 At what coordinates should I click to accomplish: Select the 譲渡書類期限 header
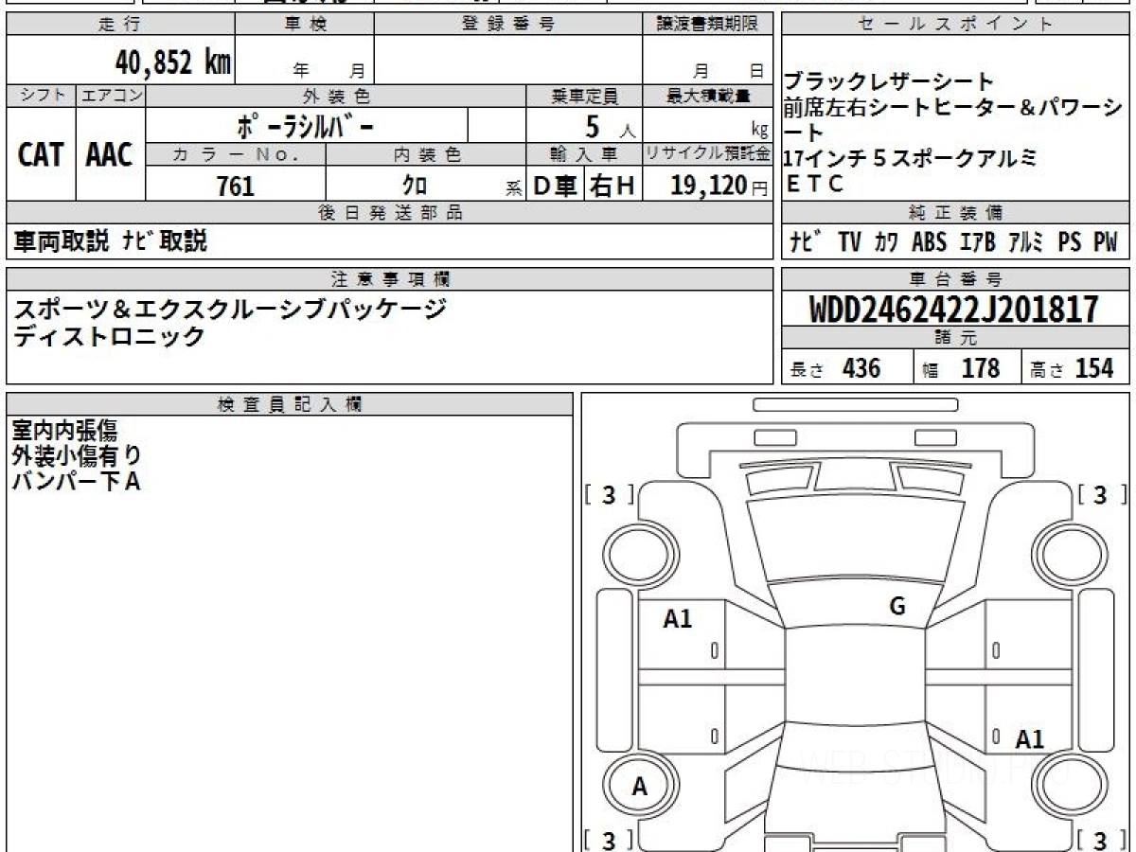(707, 26)
